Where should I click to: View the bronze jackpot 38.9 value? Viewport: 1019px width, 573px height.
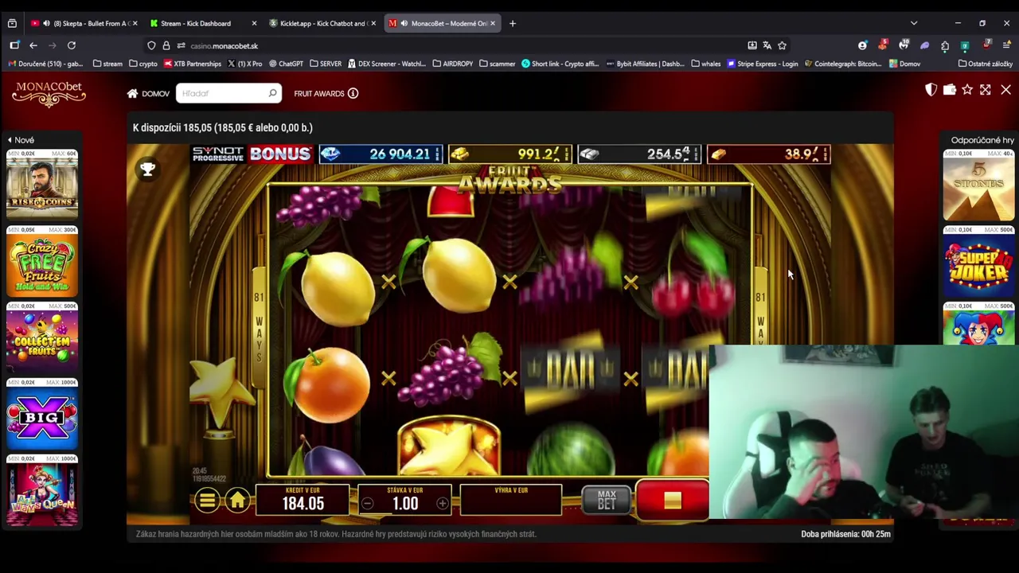[768, 154]
